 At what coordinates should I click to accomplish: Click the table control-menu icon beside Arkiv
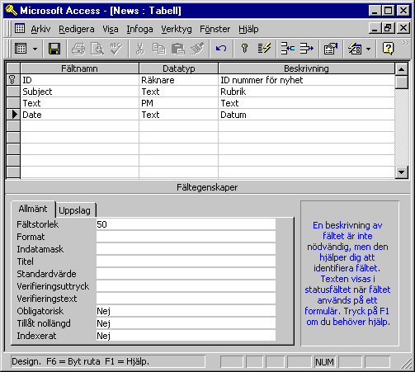click(20, 28)
